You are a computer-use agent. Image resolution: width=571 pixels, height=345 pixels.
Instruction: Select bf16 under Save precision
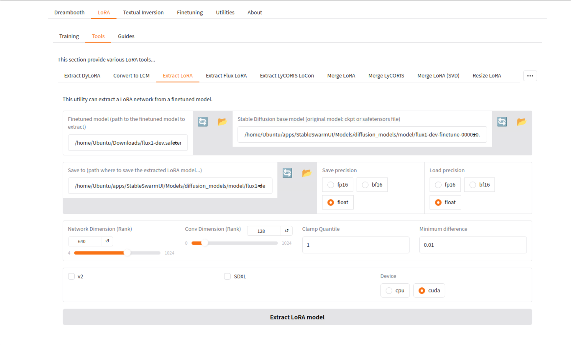(x=372, y=185)
